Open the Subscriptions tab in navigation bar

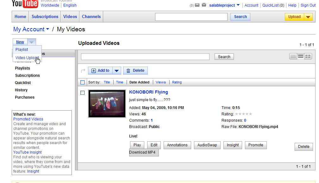[45, 17]
